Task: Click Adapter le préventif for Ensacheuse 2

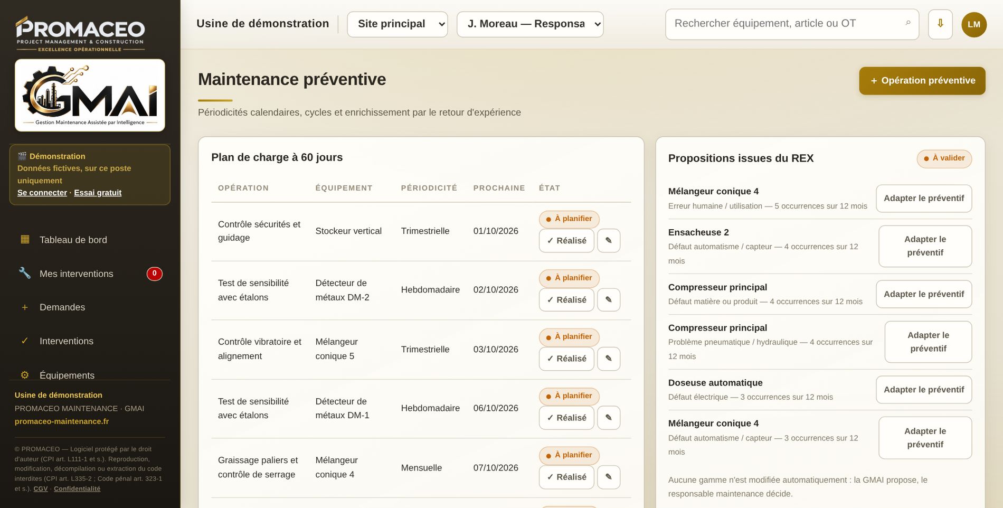Action: point(925,246)
